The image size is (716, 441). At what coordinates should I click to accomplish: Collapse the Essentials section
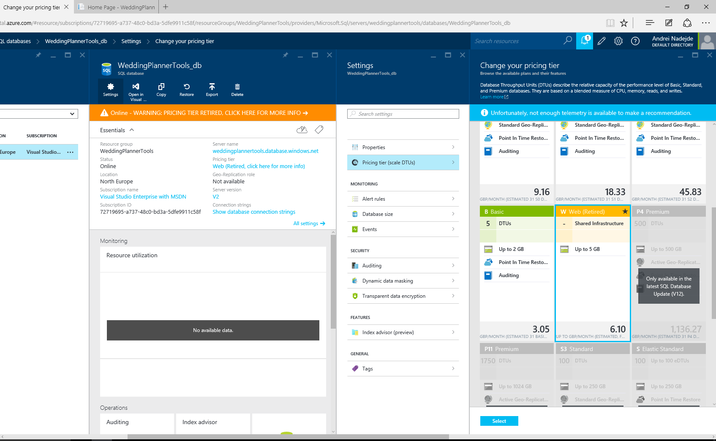pyautogui.click(x=132, y=130)
